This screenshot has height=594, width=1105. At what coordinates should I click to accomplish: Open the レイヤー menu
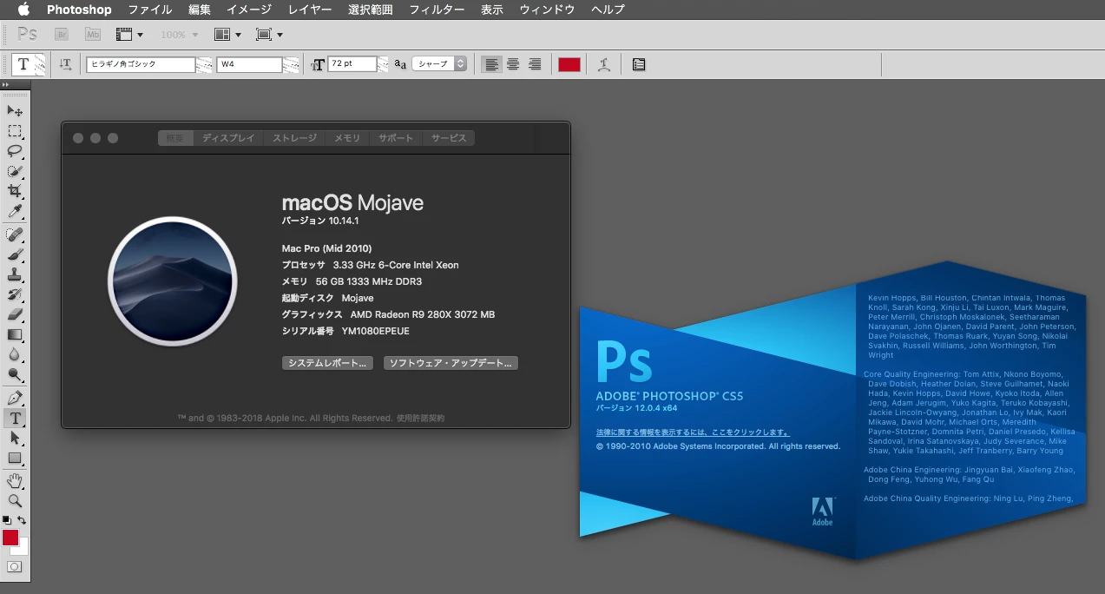tap(310, 10)
